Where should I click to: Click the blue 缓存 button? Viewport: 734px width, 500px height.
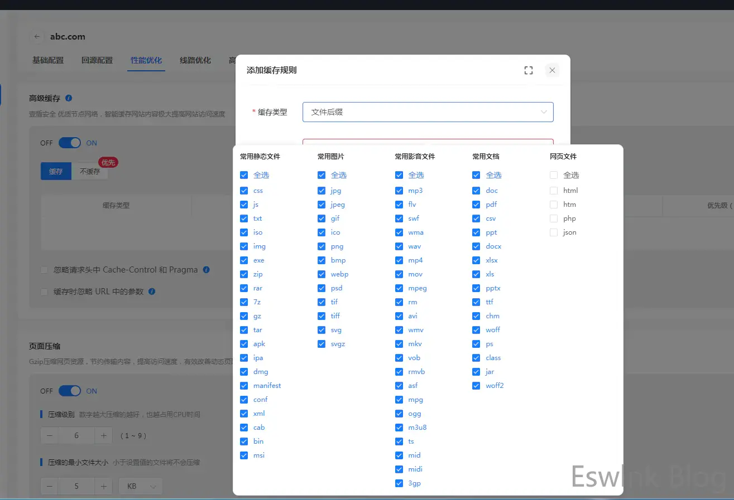(x=56, y=172)
